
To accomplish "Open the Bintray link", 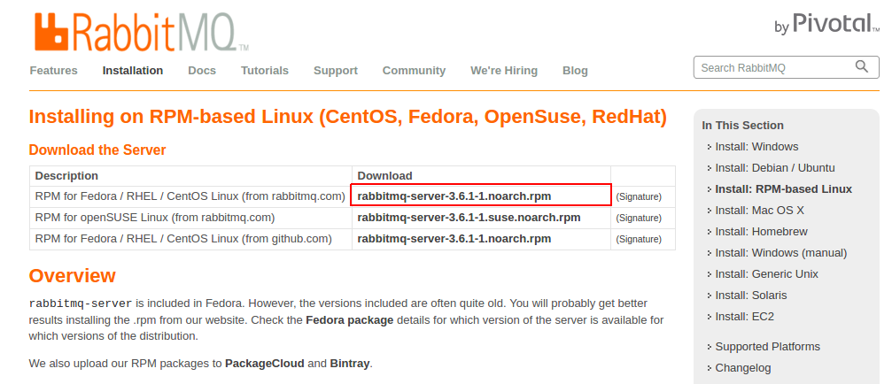I will point(350,363).
